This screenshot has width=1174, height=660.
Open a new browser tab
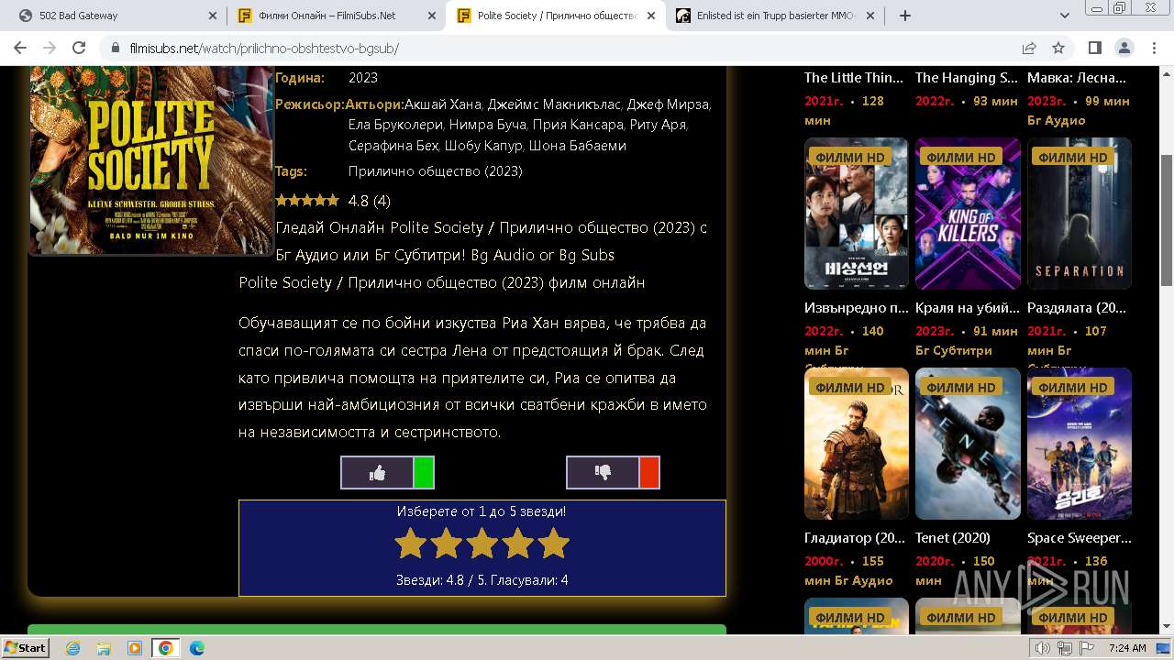pyautogui.click(x=905, y=16)
